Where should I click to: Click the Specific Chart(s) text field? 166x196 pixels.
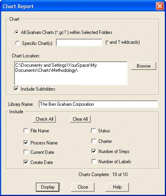pyautogui.click(x=79, y=43)
